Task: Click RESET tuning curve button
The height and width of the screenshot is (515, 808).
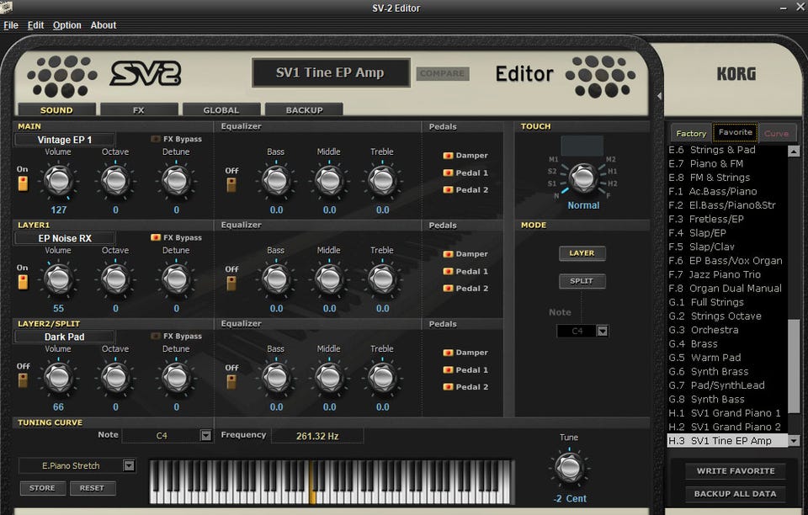Action: click(x=93, y=488)
